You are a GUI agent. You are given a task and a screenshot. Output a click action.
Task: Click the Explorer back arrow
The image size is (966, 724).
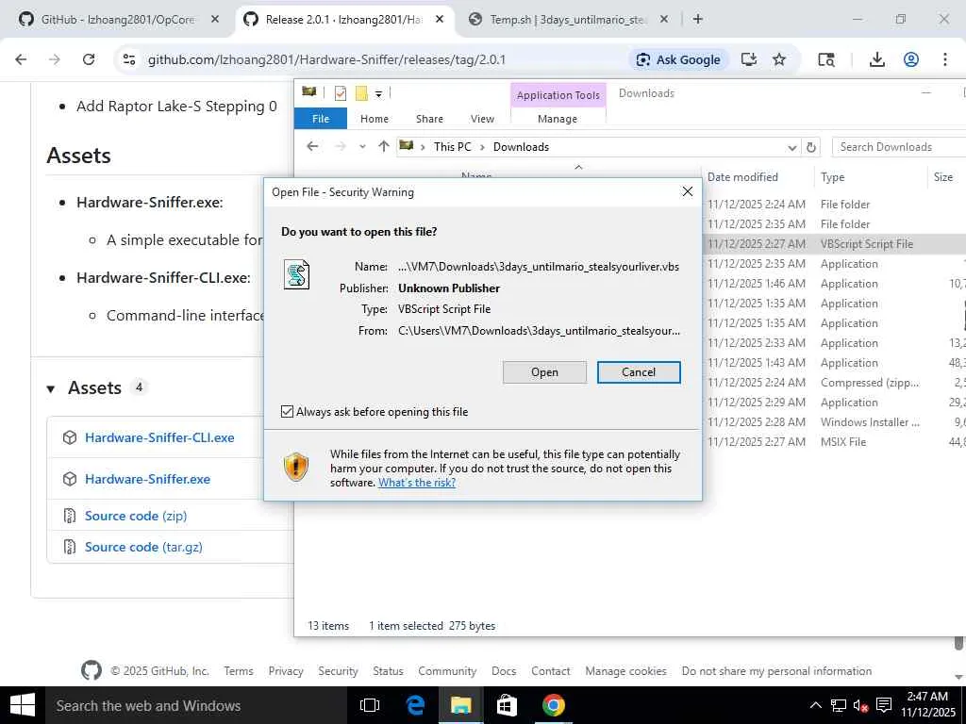[312, 146]
